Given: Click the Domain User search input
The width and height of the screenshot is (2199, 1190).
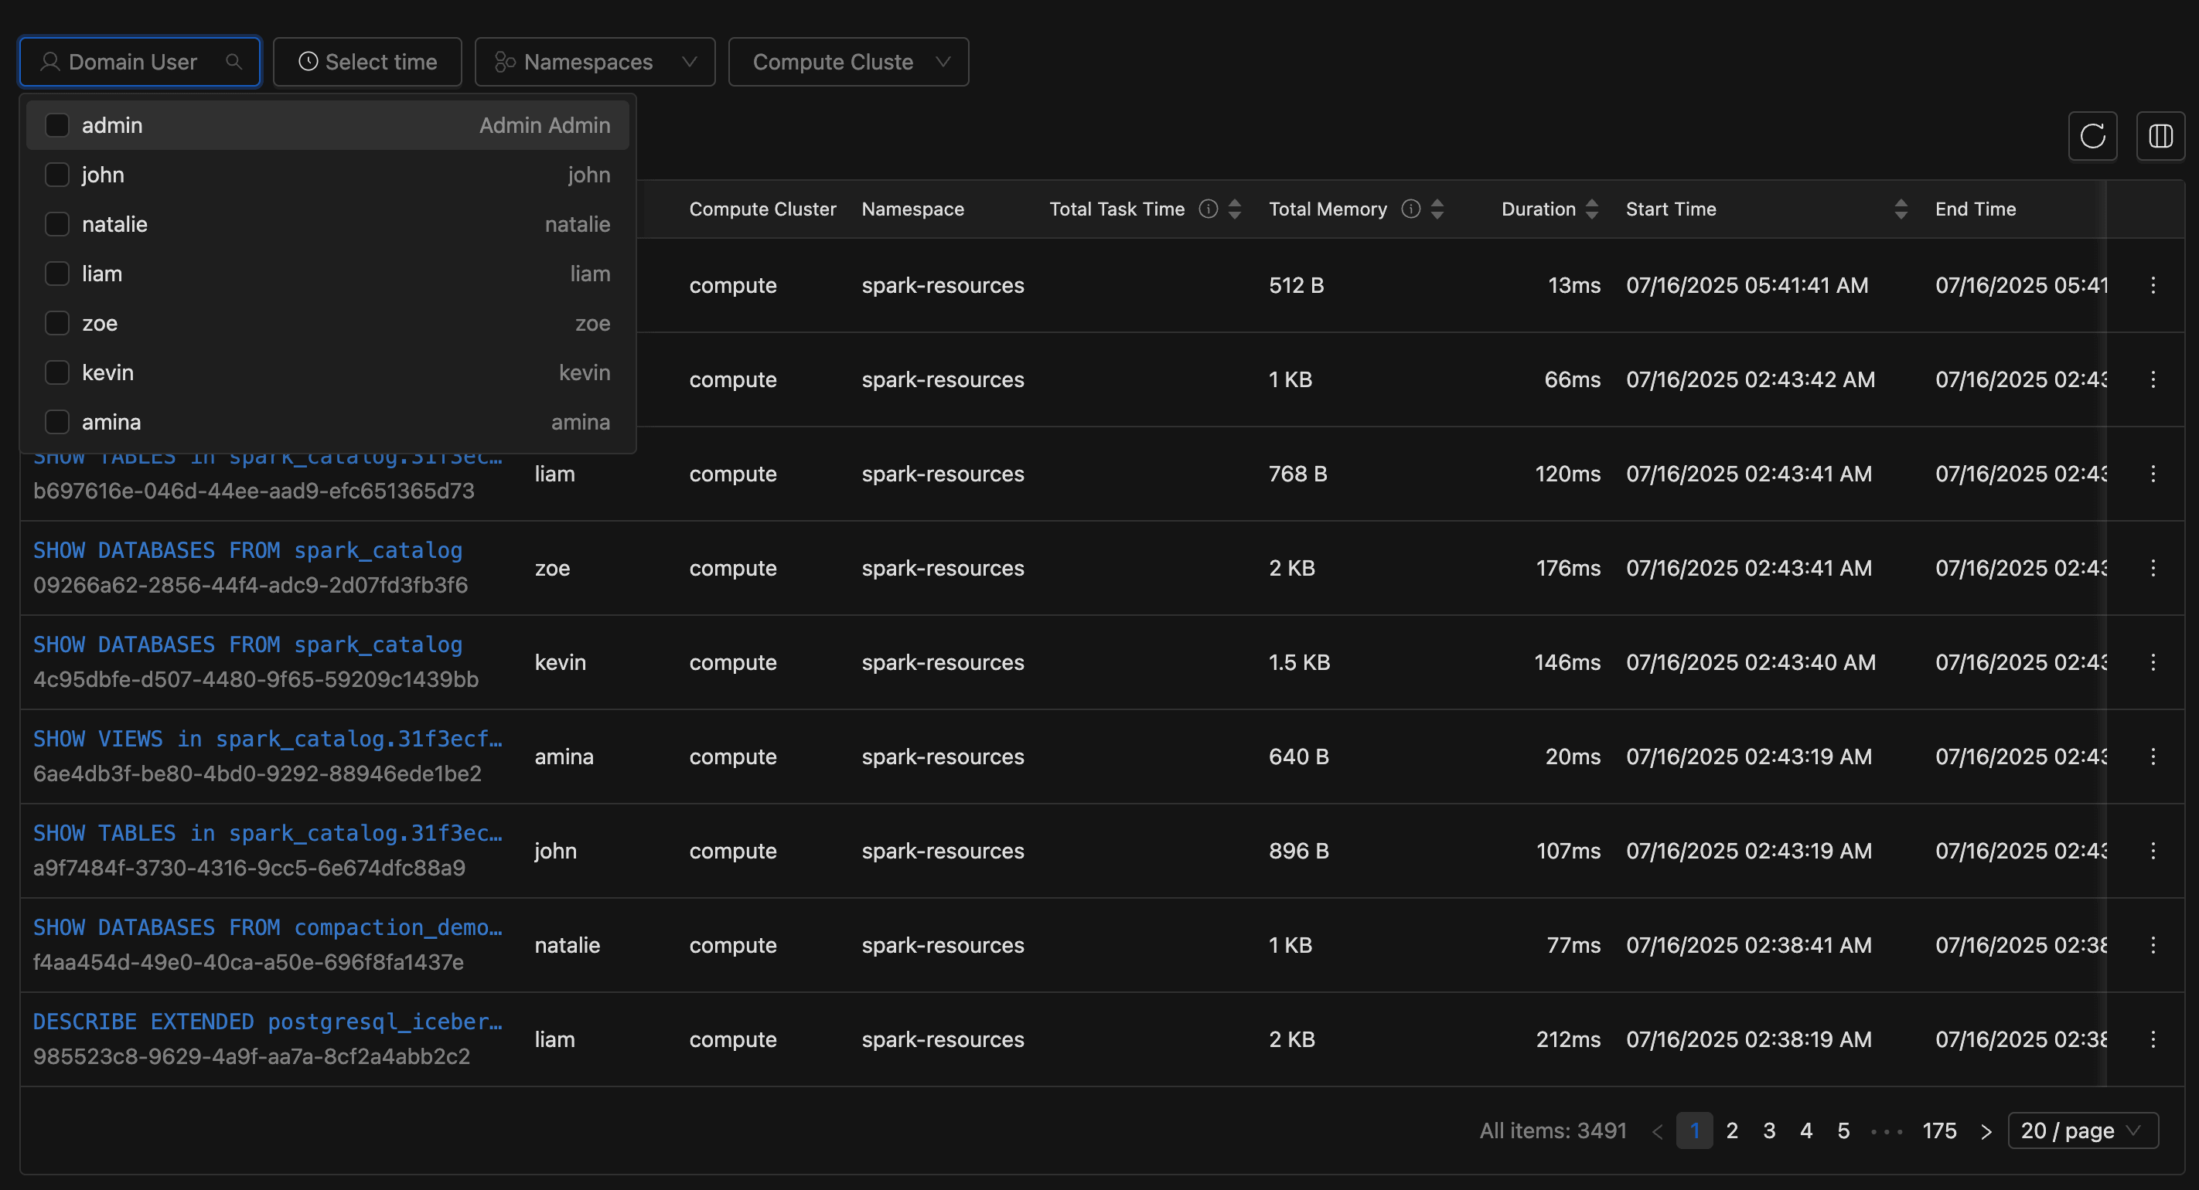Looking at the screenshot, I should coord(140,61).
